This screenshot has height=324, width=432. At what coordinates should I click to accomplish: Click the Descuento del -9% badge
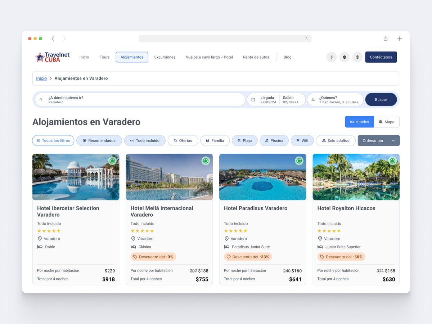point(153,257)
